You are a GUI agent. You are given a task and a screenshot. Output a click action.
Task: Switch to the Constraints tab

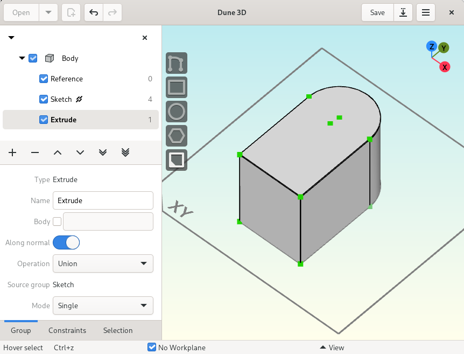tap(67, 330)
